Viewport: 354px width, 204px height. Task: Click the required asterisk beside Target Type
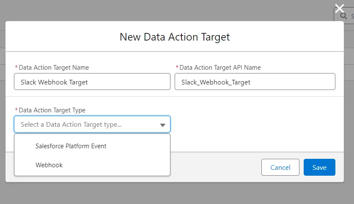click(x=16, y=110)
